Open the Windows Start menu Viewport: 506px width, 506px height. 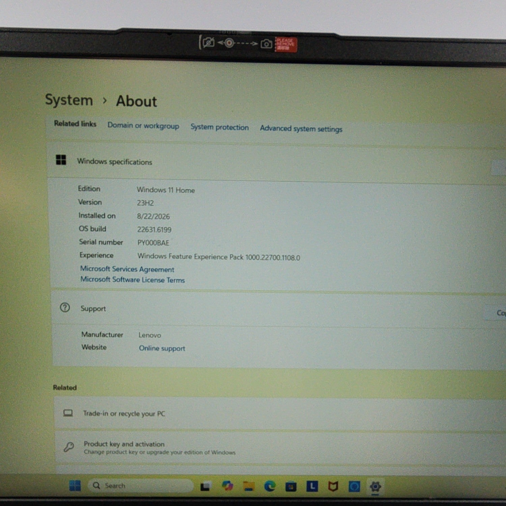tap(75, 485)
